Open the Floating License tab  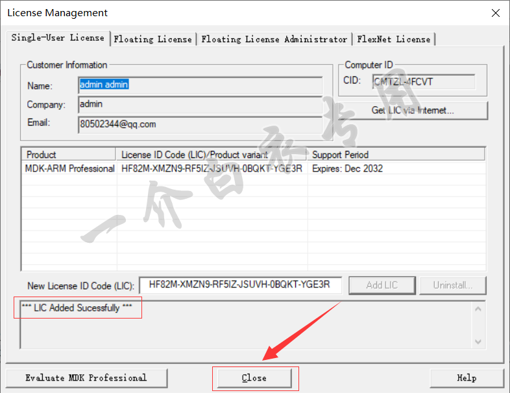click(153, 39)
